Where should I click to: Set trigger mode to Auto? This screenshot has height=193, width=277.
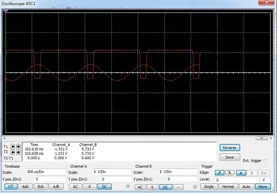(x=246, y=187)
